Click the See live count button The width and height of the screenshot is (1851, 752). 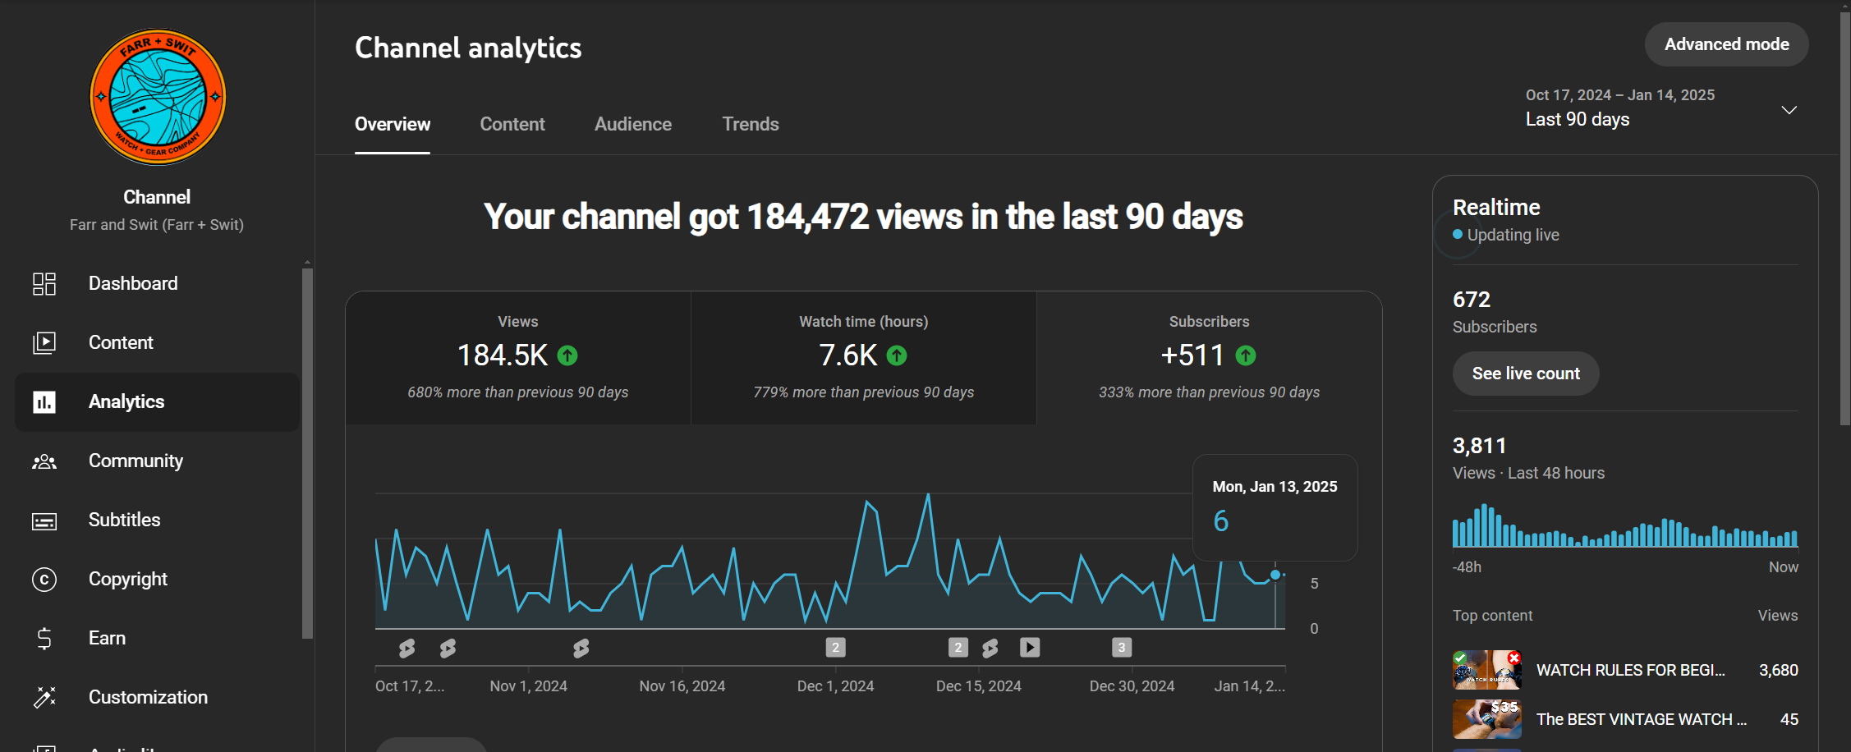[x=1526, y=374]
